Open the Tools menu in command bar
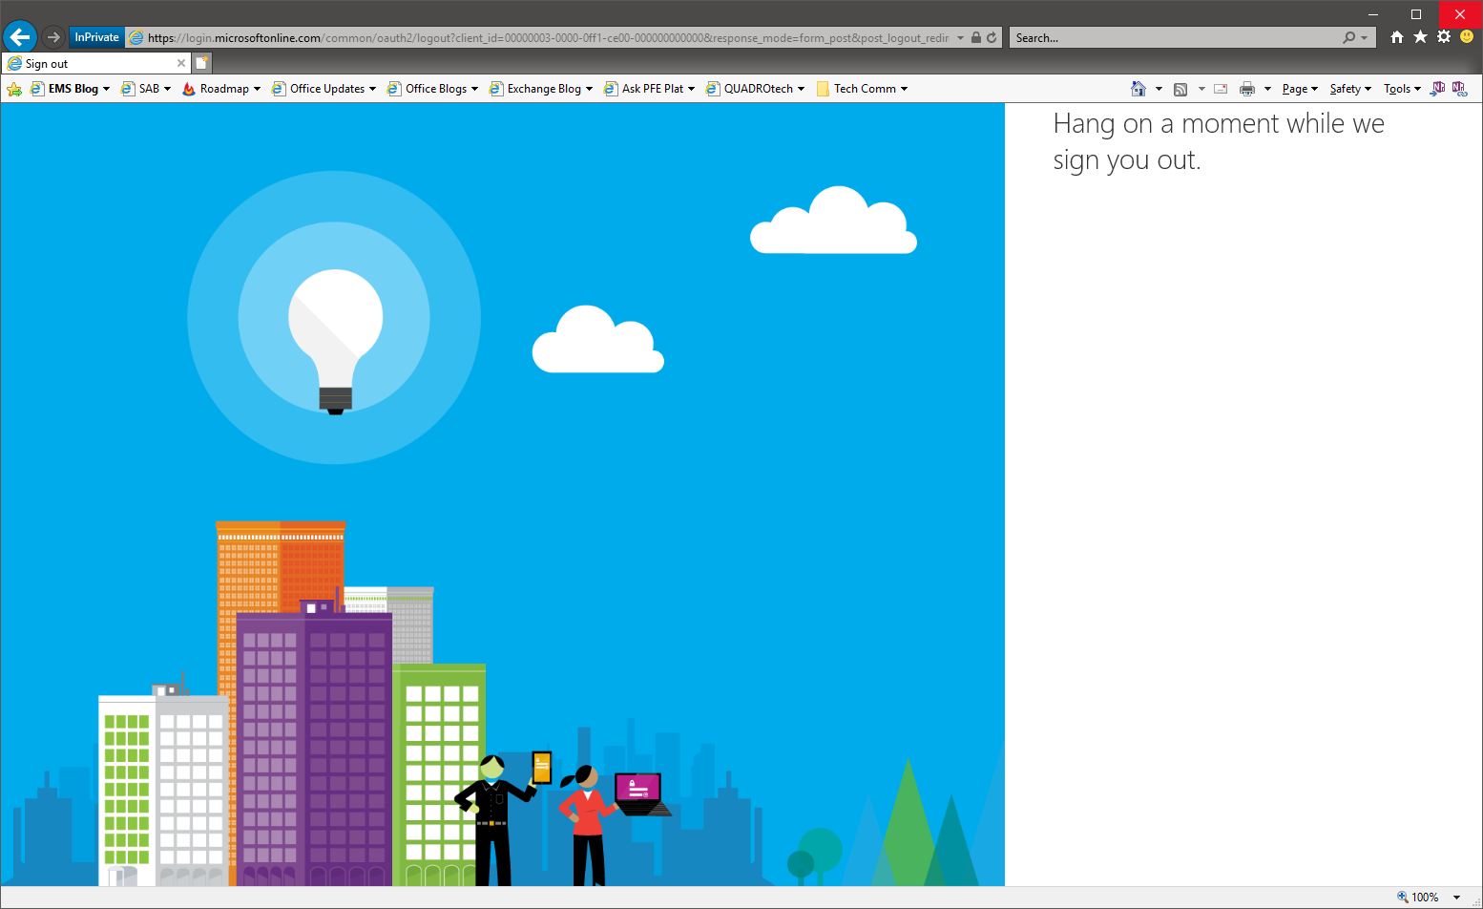The image size is (1483, 909). click(1402, 89)
